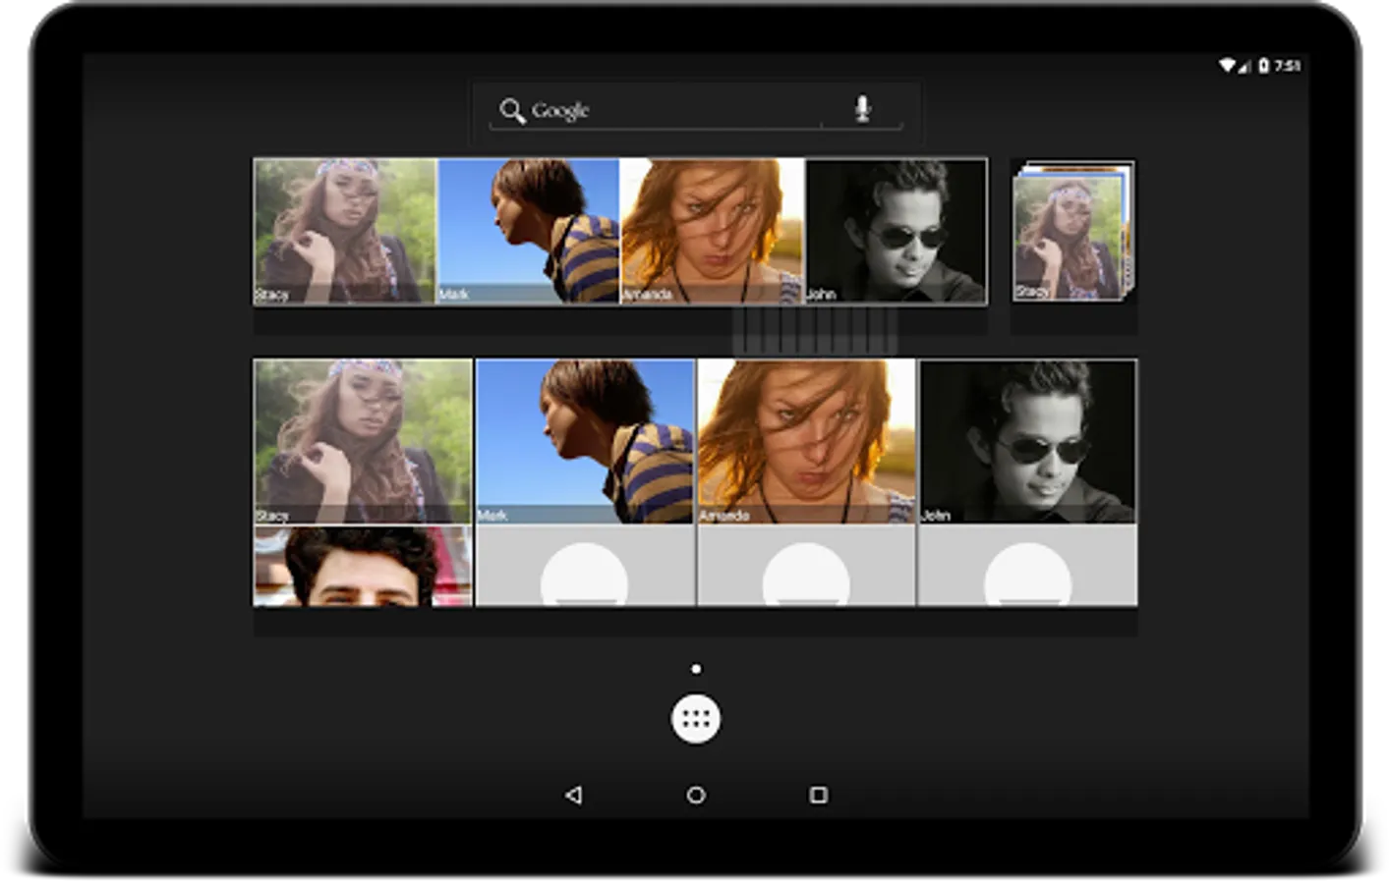Check the Wi-Fi status icon
Image resolution: width=1389 pixels, height=884 pixels.
pyautogui.click(x=1227, y=66)
